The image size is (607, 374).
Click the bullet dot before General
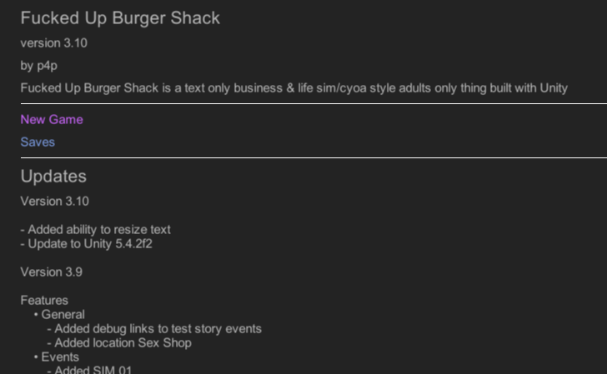click(36, 314)
